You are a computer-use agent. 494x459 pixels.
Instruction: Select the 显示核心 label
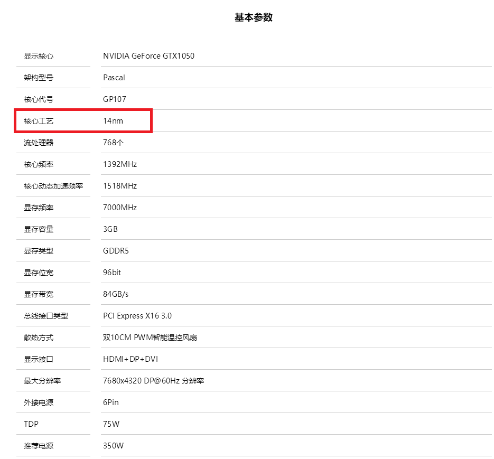(39, 56)
